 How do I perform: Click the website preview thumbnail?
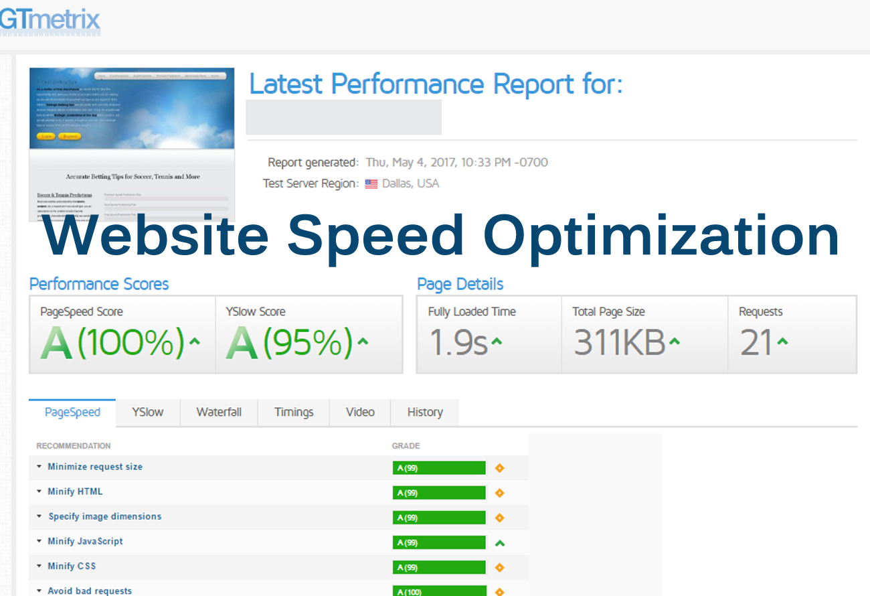[x=132, y=144]
